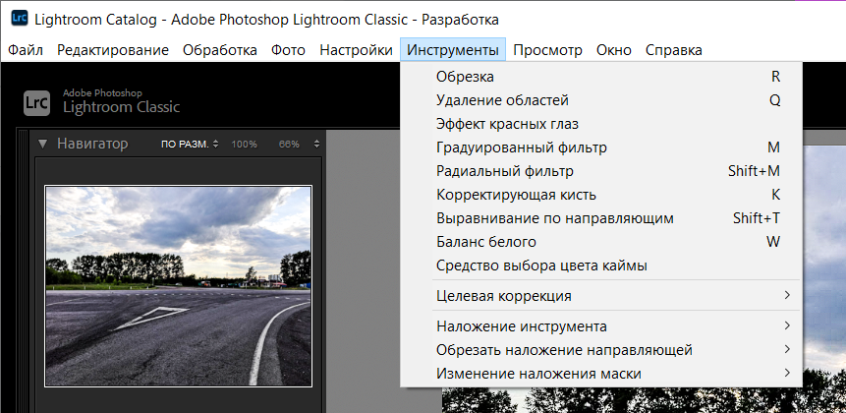Click the Lightroom Classic Lrc logo icon
The width and height of the screenshot is (846, 413).
38,99
